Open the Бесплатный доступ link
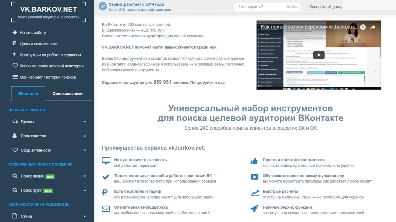 click(x=326, y=6)
